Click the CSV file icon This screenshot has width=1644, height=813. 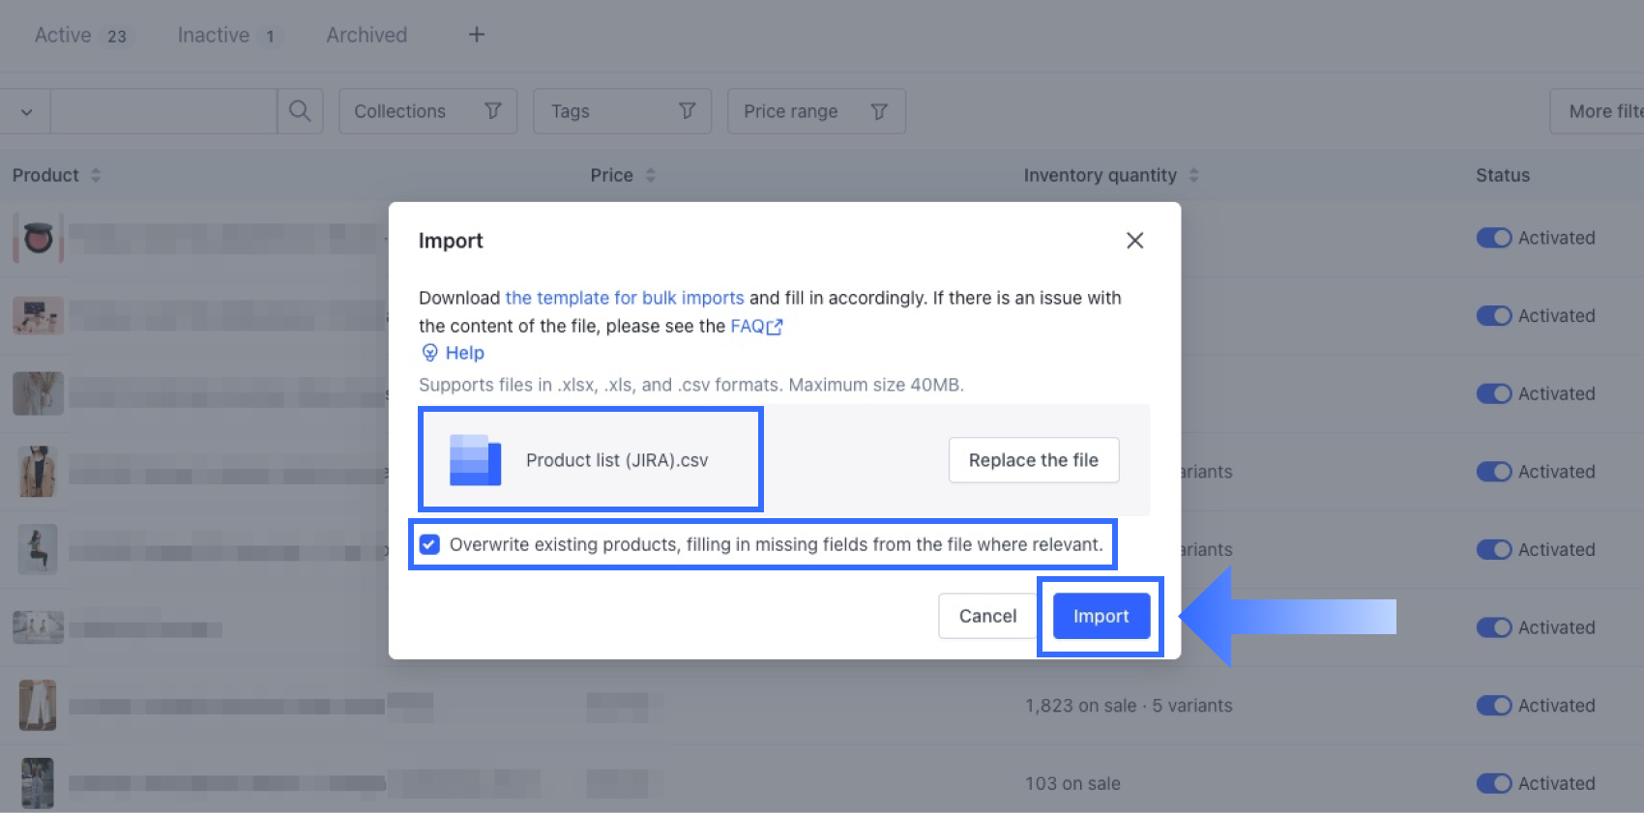tap(475, 460)
